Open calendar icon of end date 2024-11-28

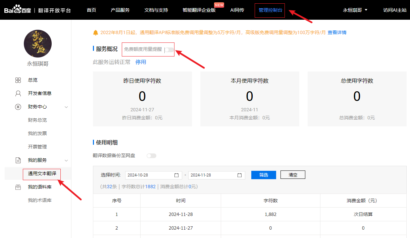tap(240, 175)
